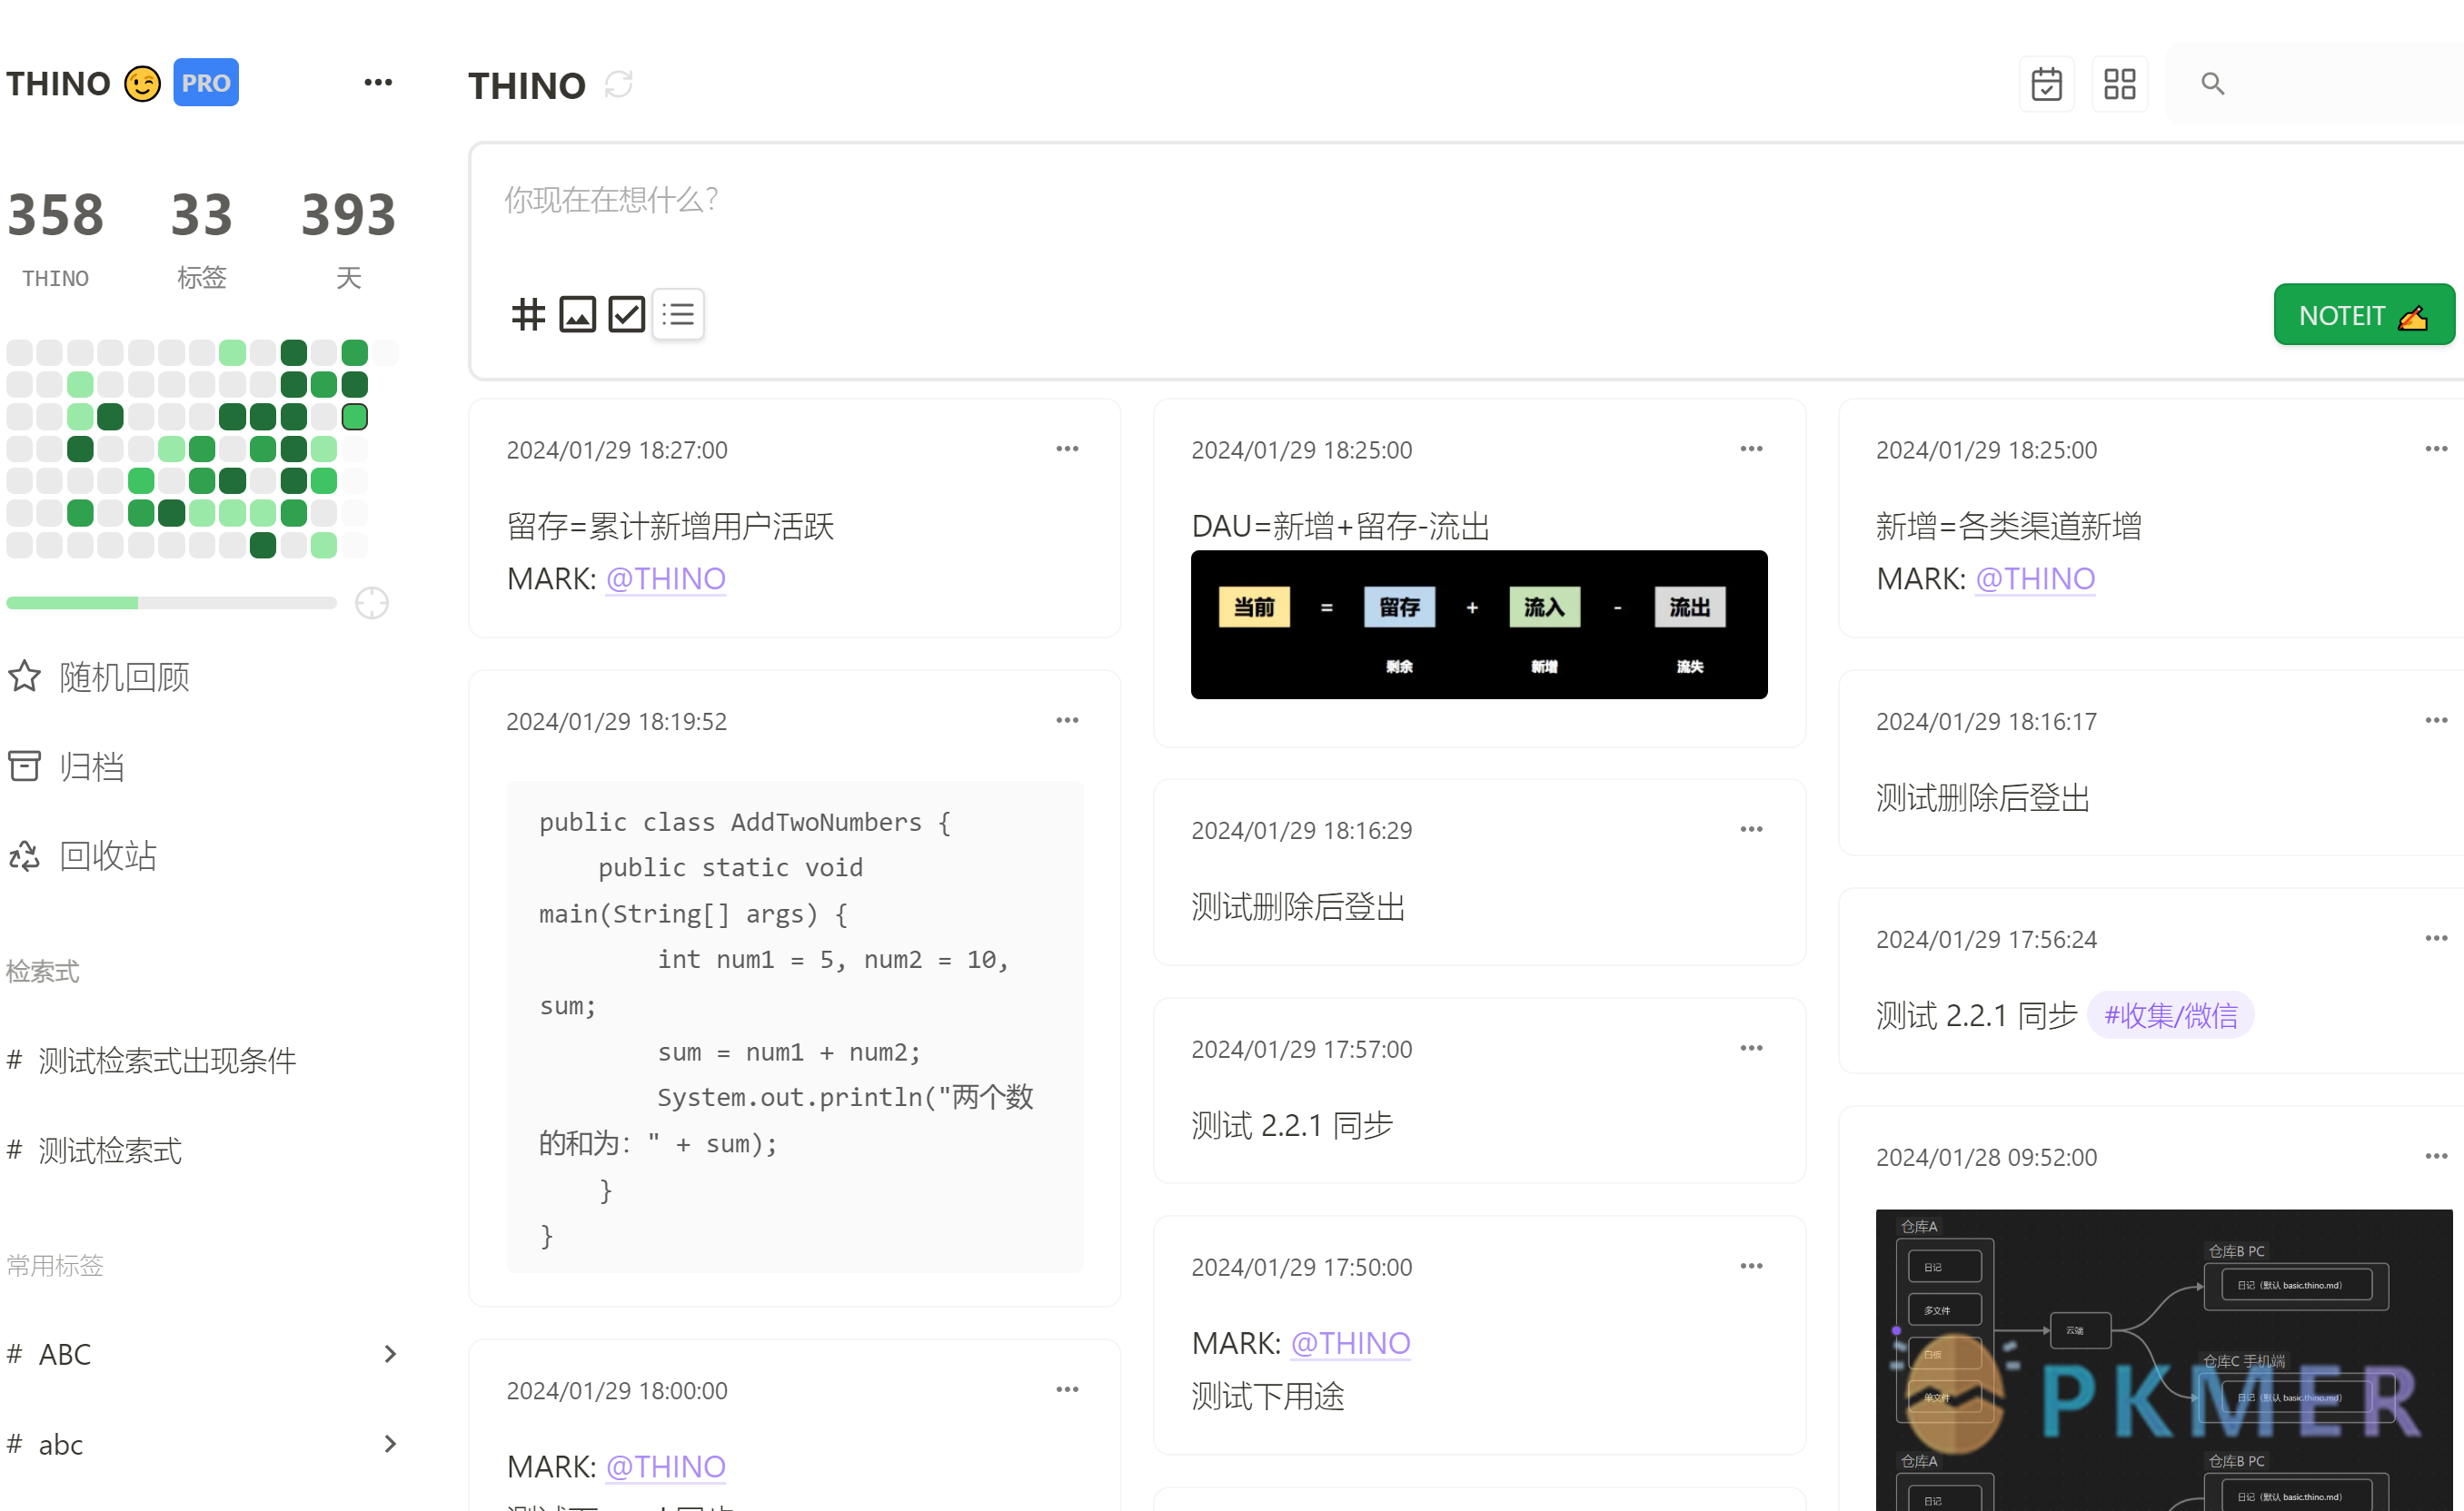Click the target icon beside progress bar
Viewport: 2464px width, 1511px height.
click(x=372, y=604)
